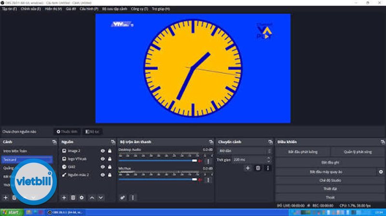Image resolution: width=386 pixels, height=216 pixels.
Task: Open Mic/Aux three-dot options
Action: (x=208, y=180)
